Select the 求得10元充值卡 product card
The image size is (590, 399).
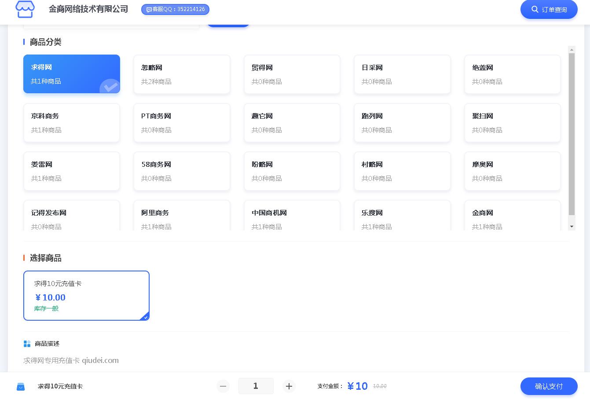[x=86, y=296]
